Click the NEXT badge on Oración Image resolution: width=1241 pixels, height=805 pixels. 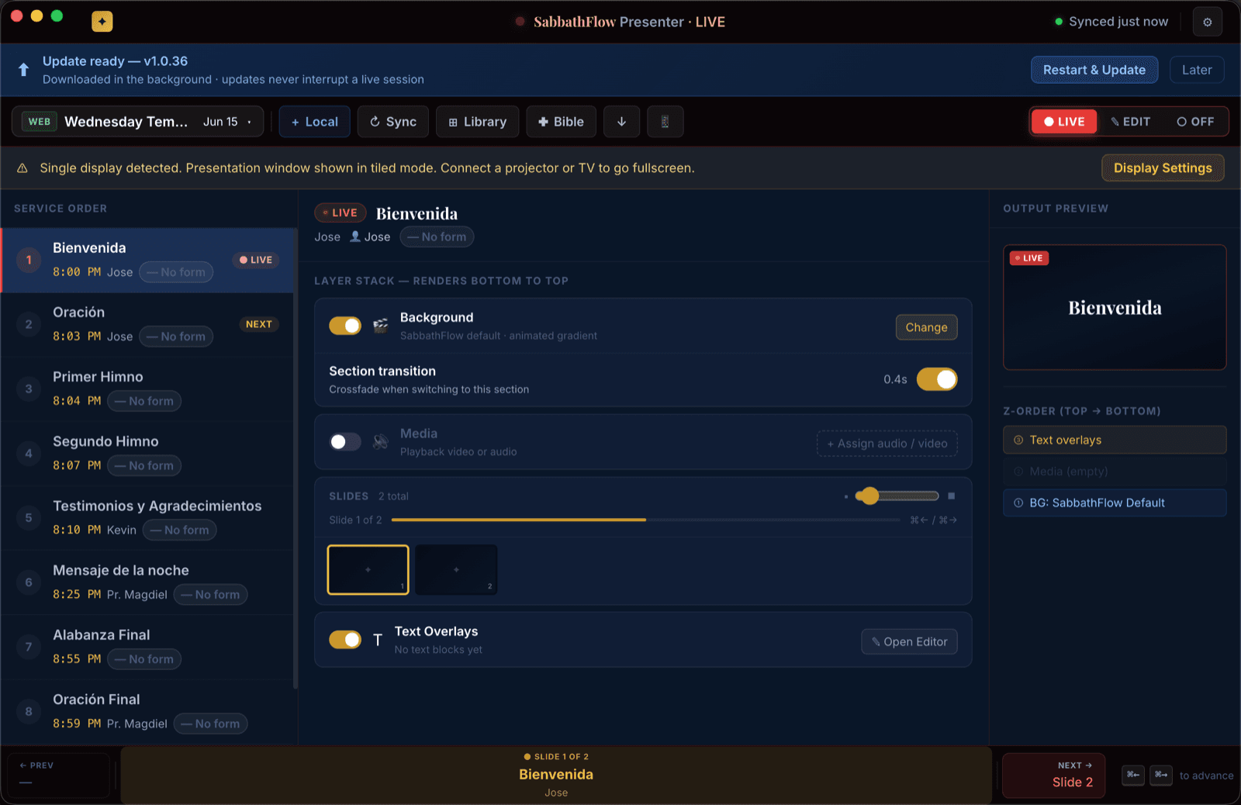(259, 324)
